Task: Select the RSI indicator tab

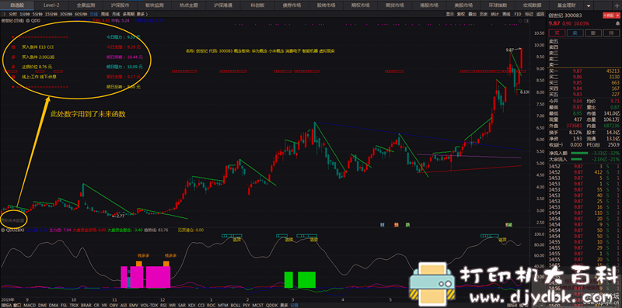Action: (x=163, y=305)
